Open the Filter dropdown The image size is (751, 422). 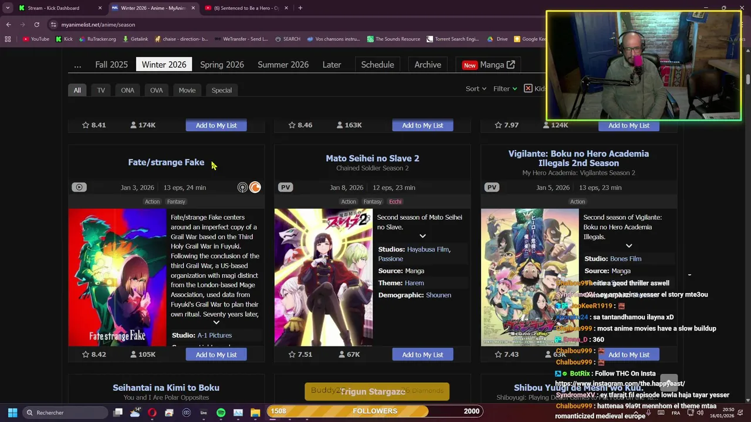[x=505, y=89]
